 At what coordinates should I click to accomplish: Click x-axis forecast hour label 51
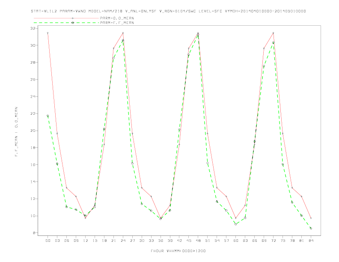(x=208, y=241)
